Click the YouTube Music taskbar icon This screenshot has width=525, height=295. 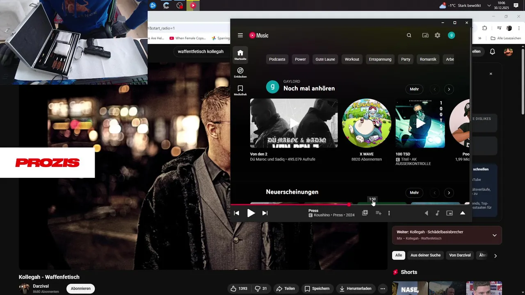(x=193, y=5)
